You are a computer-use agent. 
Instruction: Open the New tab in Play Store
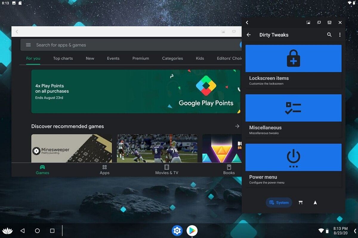click(x=90, y=58)
